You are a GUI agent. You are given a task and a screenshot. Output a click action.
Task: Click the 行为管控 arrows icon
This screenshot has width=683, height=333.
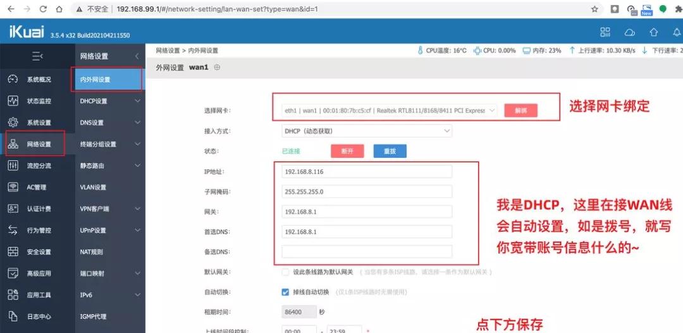[x=13, y=230]
